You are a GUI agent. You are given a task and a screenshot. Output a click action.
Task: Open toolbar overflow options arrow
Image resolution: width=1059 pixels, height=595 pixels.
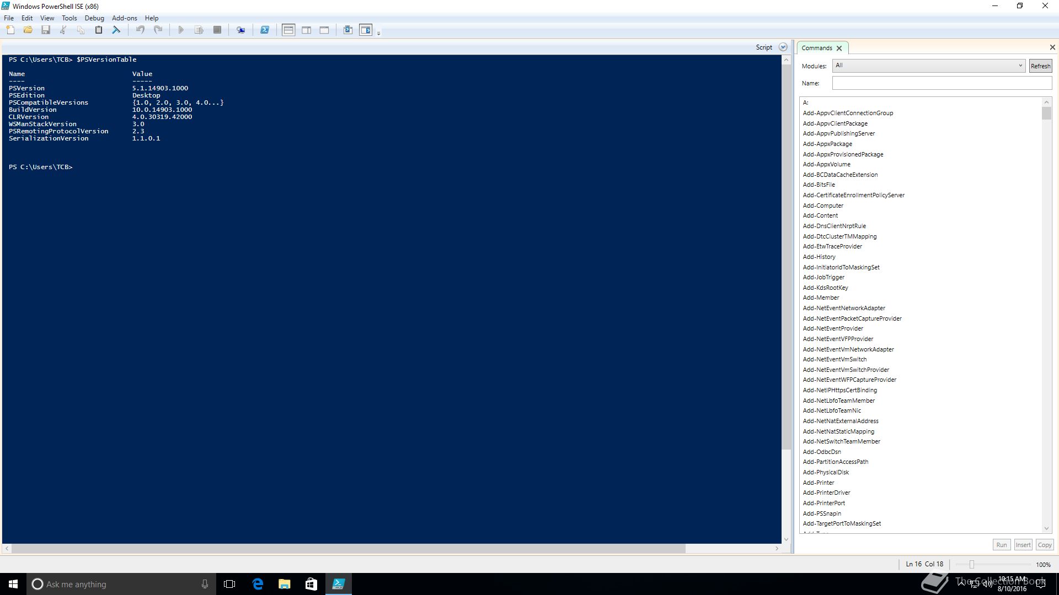pyautogui.click(x=378, y=33)
